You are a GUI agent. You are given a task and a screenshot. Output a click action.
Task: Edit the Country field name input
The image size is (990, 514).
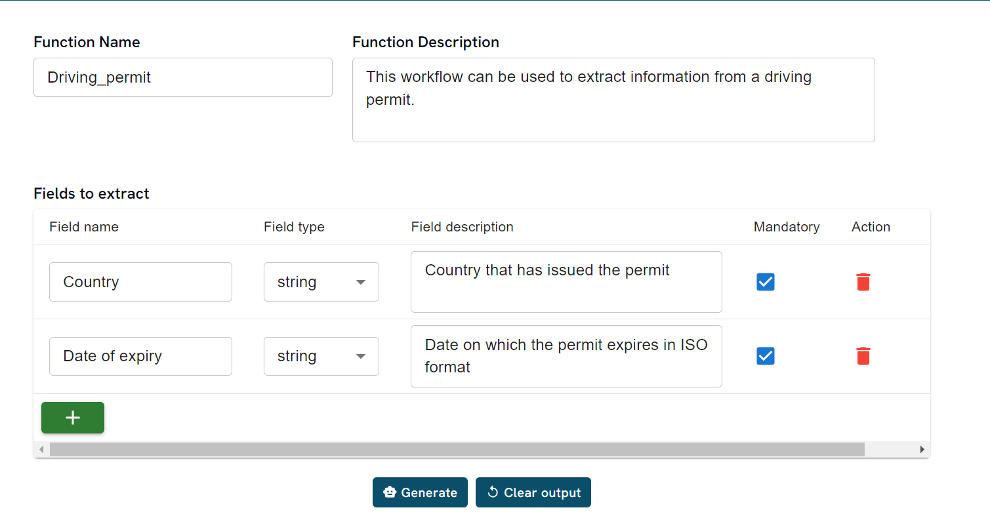140,282
